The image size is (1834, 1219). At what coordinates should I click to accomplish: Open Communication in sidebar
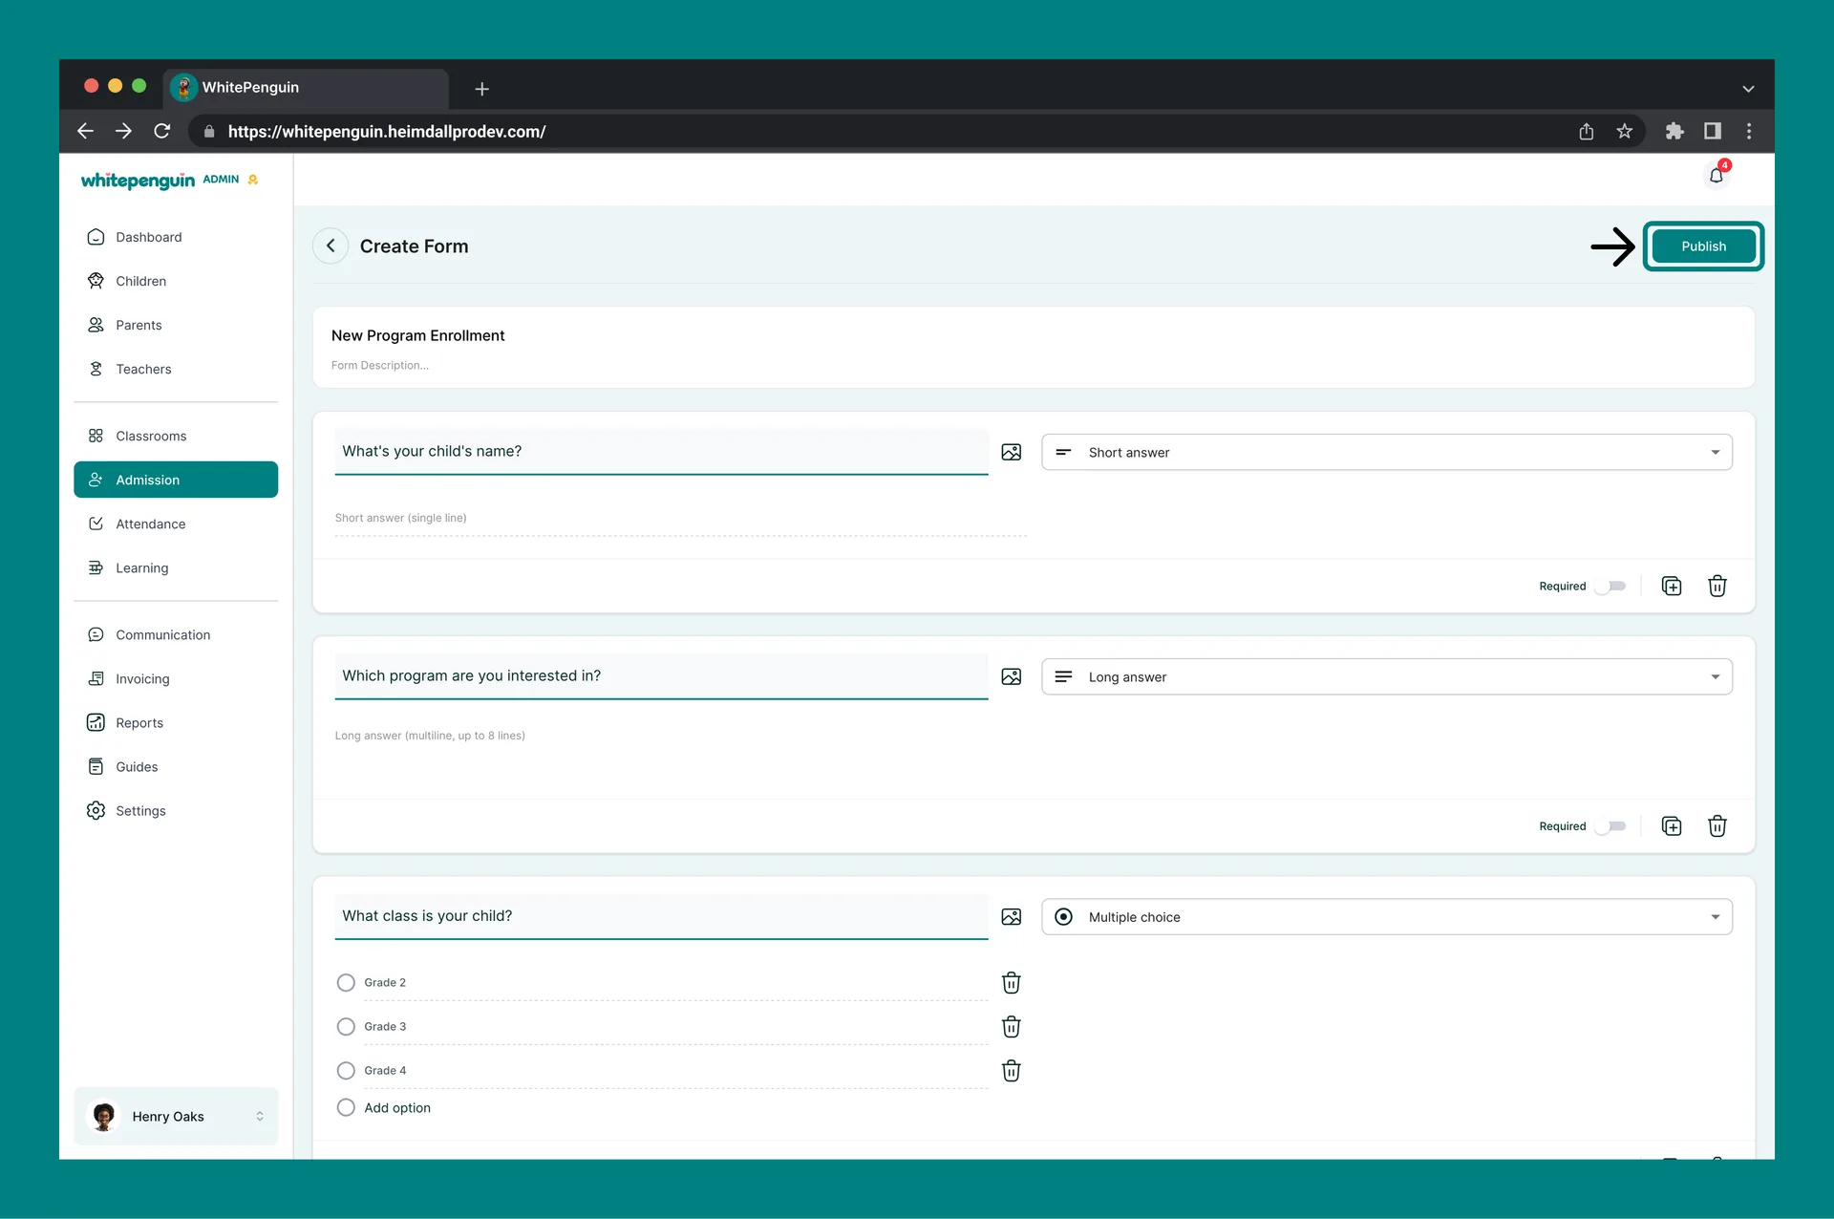click(176, 634)
